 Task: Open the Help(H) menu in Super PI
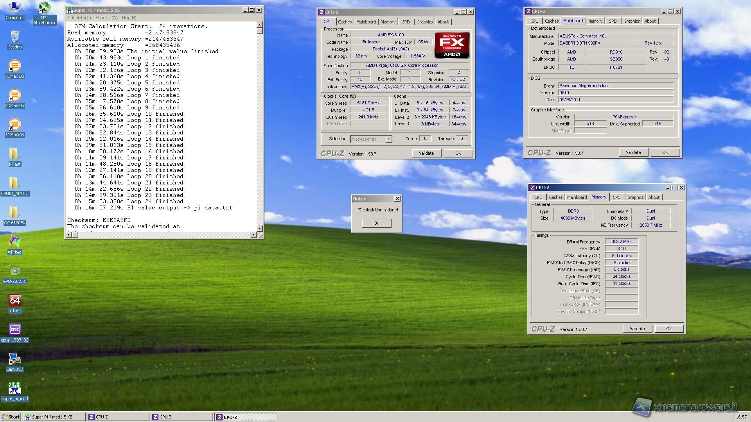[129, 18]
